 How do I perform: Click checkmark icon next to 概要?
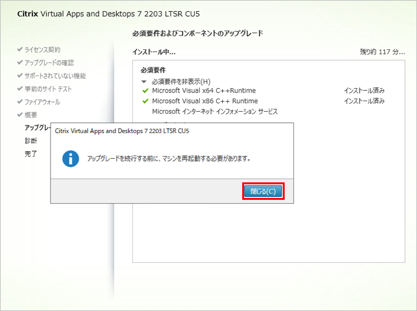[20, 114]
